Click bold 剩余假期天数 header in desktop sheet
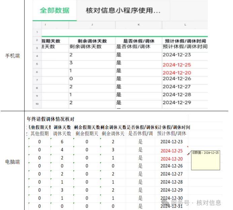Image resolution: width=233 pixels, height=210 pixels. (87, 127)
